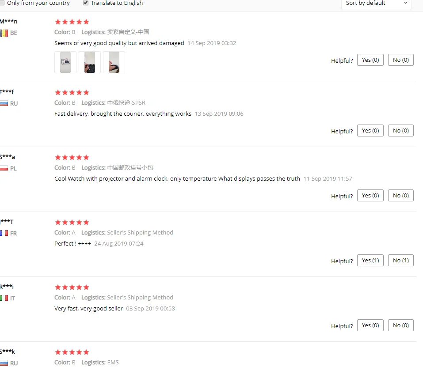Viewport: 423px width, 367px height.
Task: Click the Belgium flag icon beside BE
Action: click(x=4, y=33)
